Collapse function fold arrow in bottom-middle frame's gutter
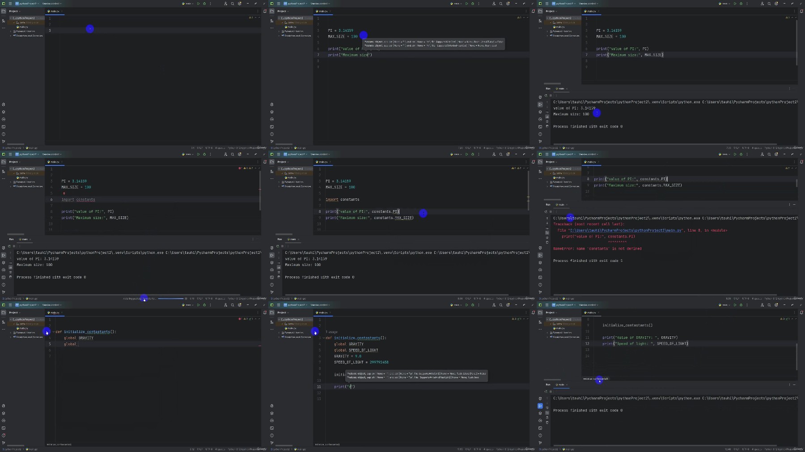805x452 pixels. pyautogui.click(x=324, y=338)
